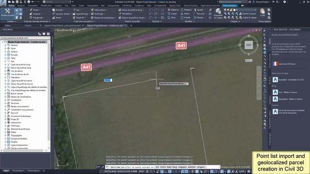
Task: Open Geospatial - Made in France link
Action: point(287,99)
